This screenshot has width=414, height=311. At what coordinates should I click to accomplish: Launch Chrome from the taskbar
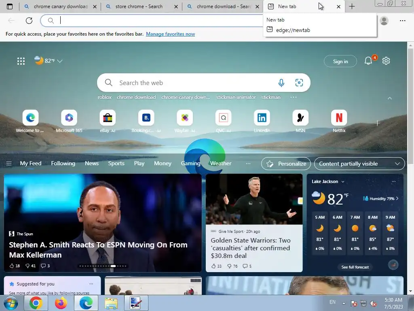click(x=36, y=303)
